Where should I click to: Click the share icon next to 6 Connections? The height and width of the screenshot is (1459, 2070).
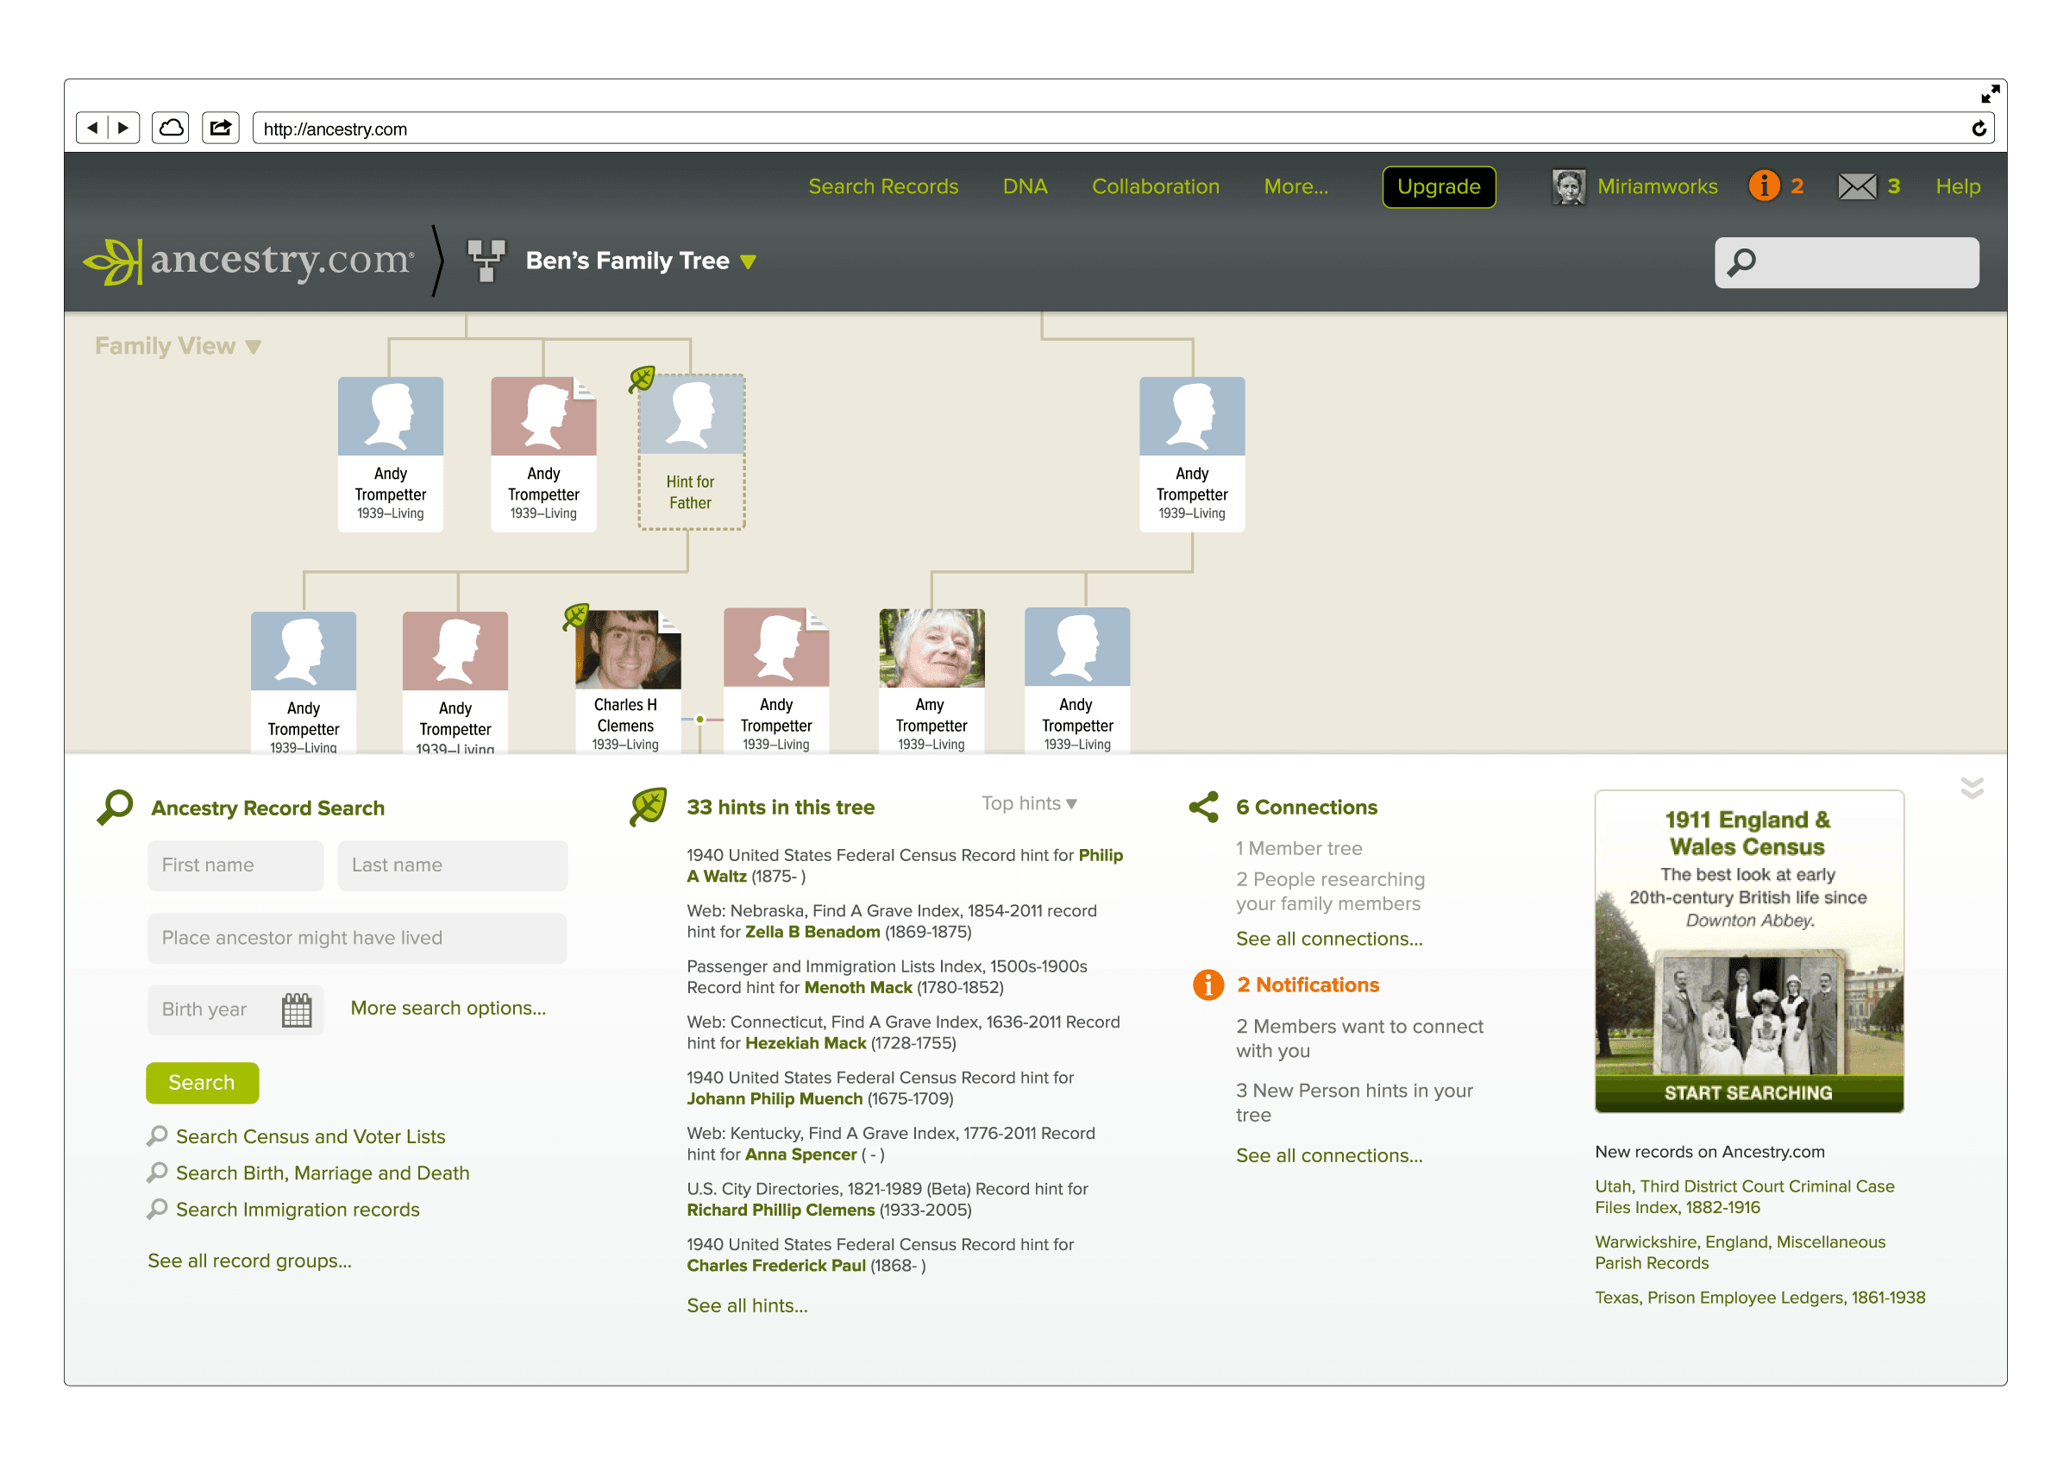click(1205, 807)
